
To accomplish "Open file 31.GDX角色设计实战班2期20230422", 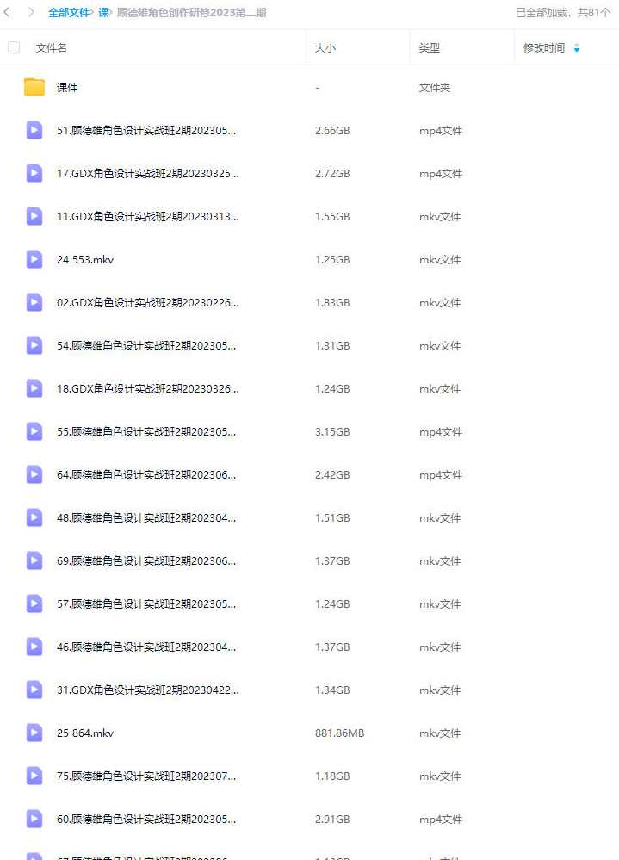I will [147, 690].
